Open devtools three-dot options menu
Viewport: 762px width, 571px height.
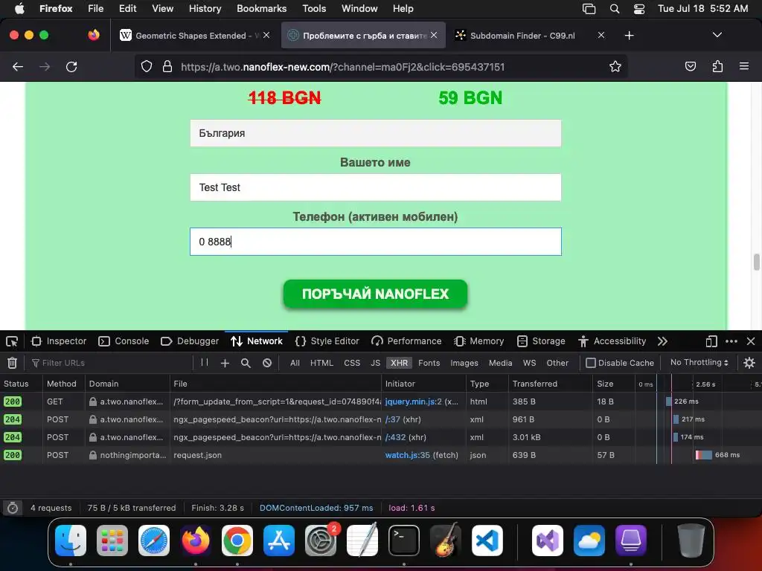pos(731,341)
